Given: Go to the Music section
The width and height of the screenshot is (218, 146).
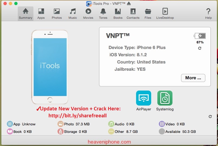Looking at the screenshot, I should coord(73,14).
